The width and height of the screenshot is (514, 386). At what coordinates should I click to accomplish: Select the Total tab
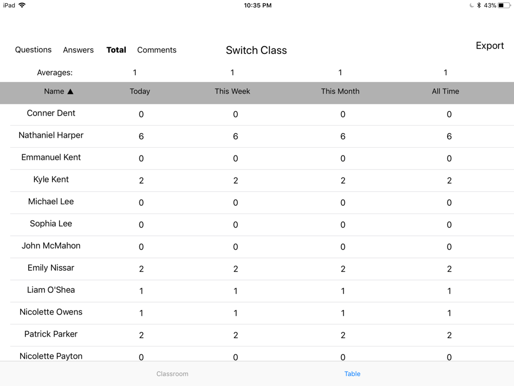pos(116,50)
